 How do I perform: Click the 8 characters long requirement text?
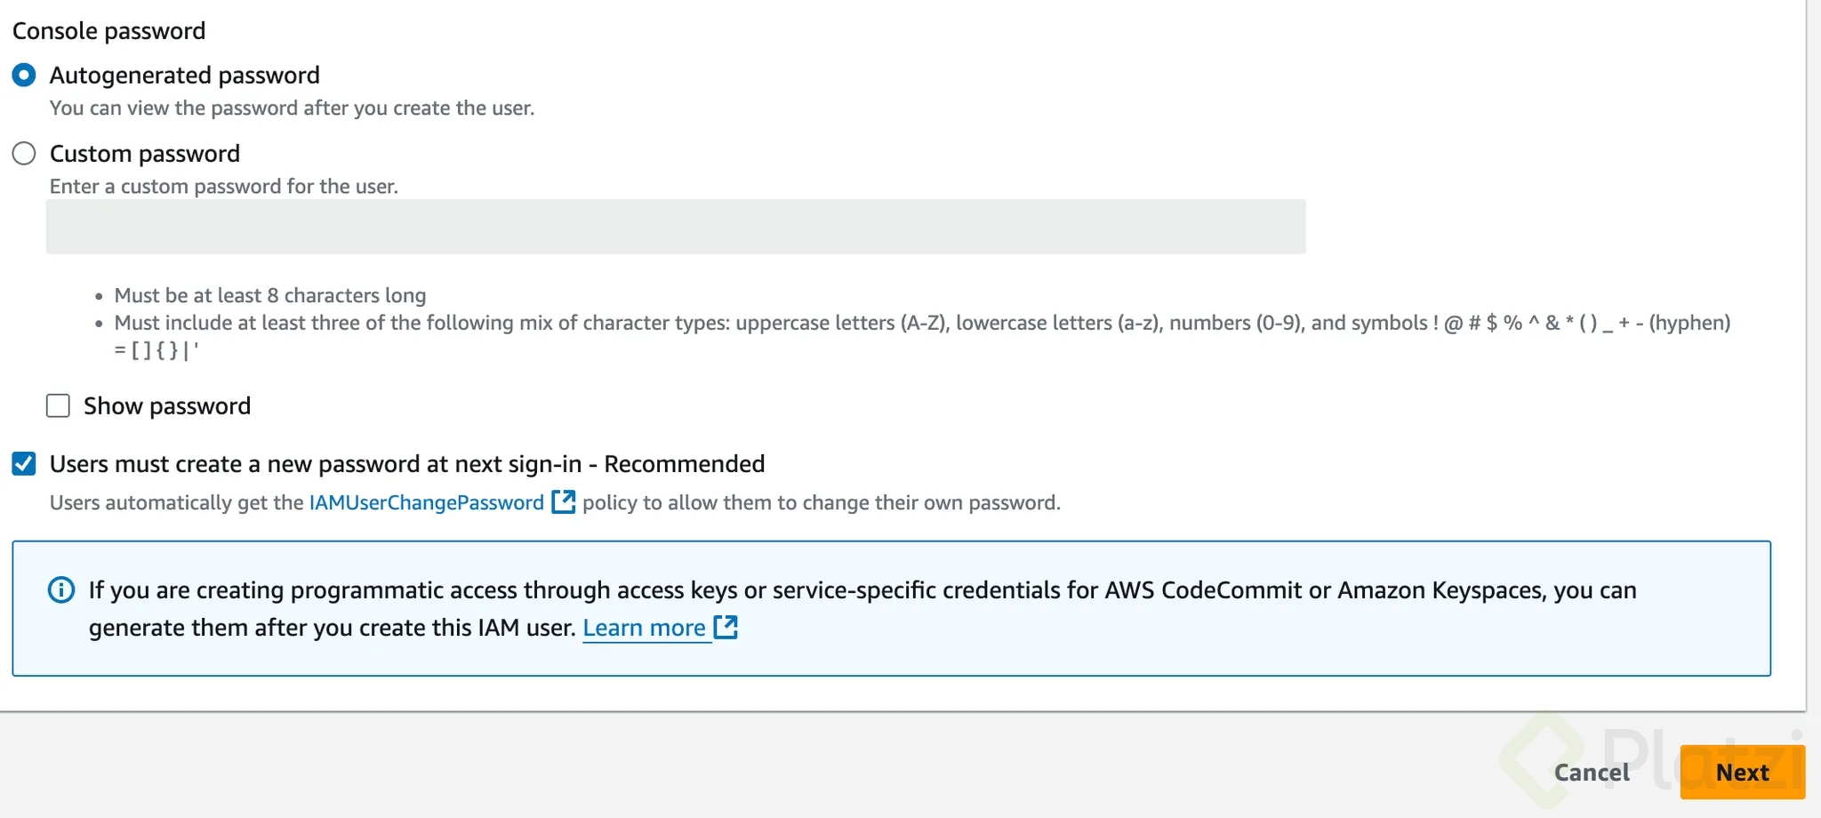[270, 295]
